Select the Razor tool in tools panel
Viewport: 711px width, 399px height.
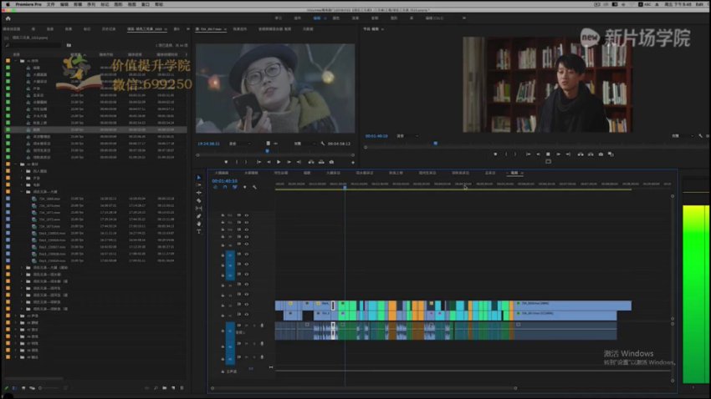[x=198, y=200]
